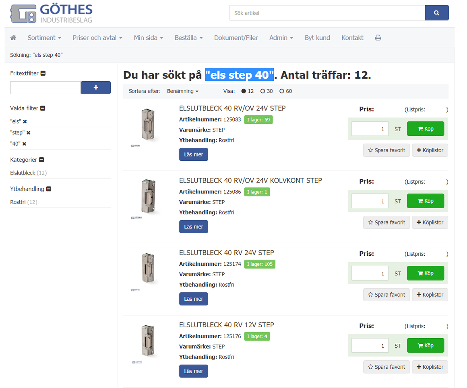This screenshot has width=467, height=388.
Task: Remove the "step" filter
Action: pos(29,133)
